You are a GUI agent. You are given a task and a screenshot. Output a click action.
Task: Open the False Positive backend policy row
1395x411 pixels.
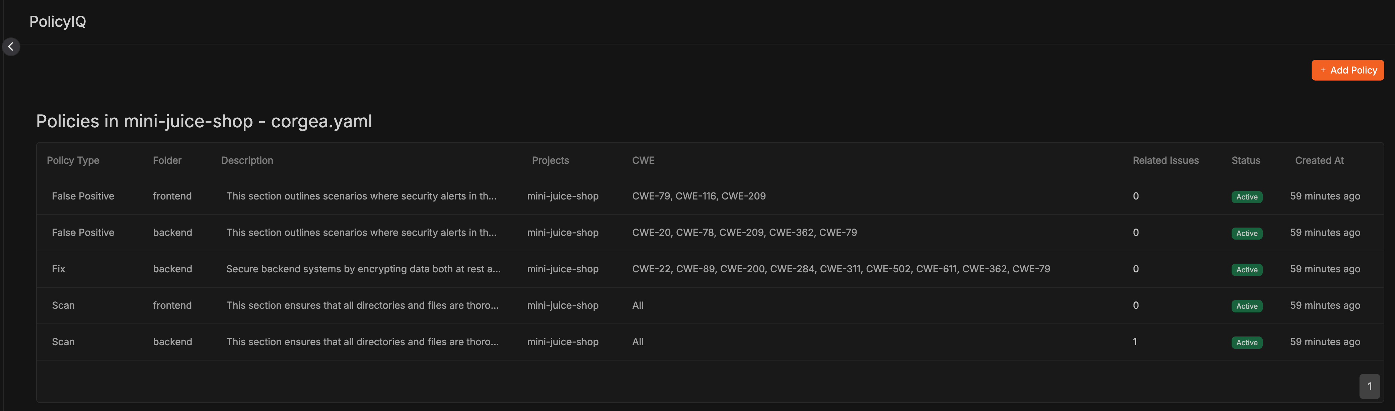click(x=710, y=233)
